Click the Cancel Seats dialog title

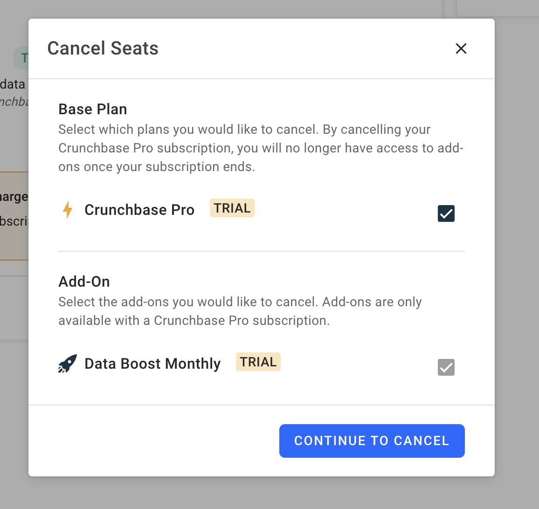click(103, 48)
